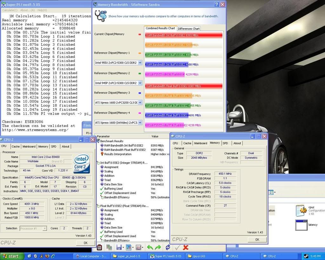Open the Steam icon in the system tray

306,256
